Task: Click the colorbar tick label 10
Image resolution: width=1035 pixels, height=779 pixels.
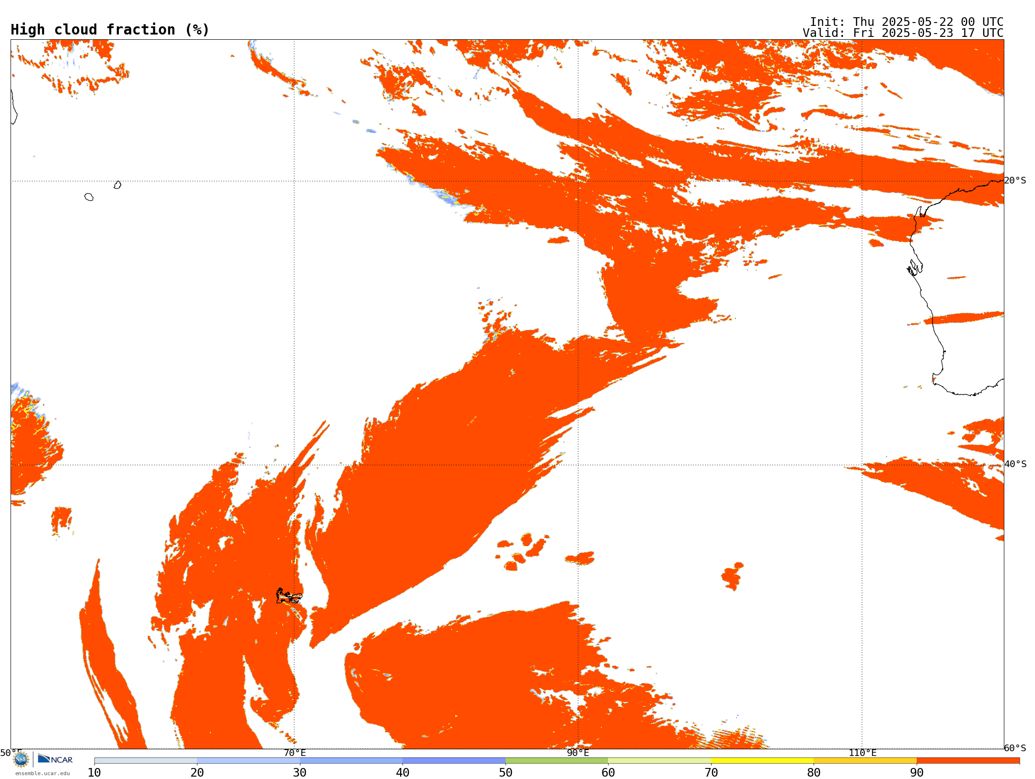Action: click(x=94, y=773)
